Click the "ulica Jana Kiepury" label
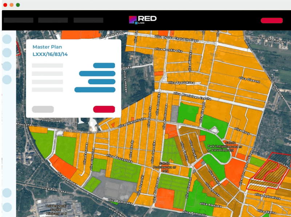This screenshot has height=217, width=291. (272, 40)
